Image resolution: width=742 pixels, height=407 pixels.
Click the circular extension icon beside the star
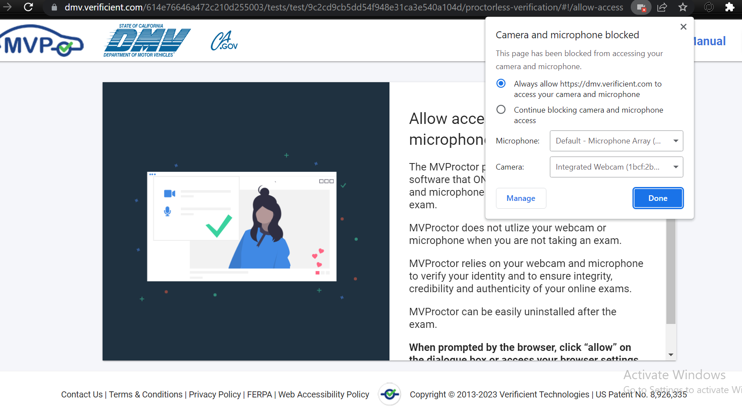[709, 7]
